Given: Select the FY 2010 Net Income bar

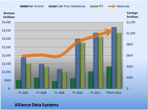Looking at the screenshot, I should click(x=73, y=83).
